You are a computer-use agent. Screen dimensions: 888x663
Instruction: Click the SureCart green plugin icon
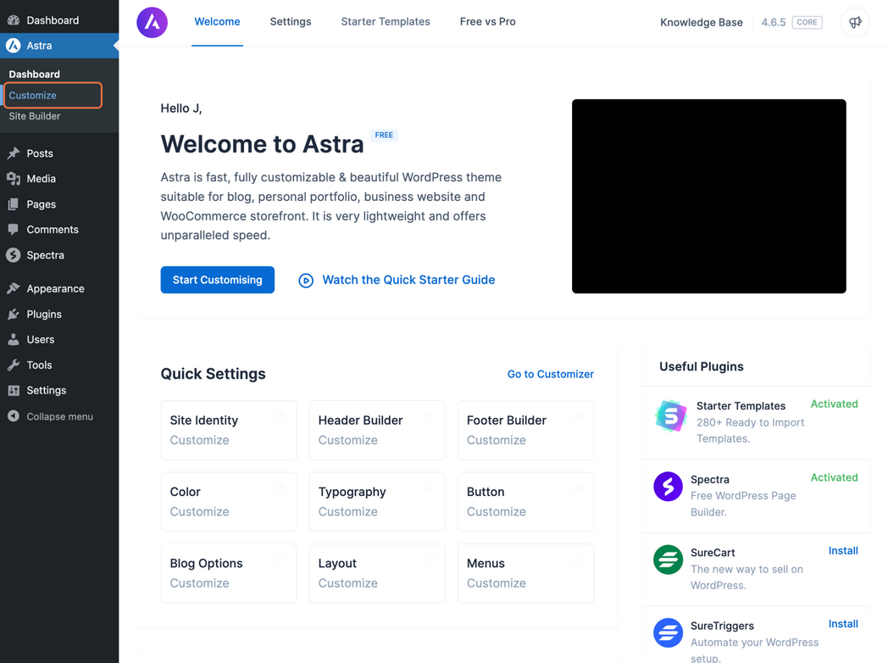(669, 560)
